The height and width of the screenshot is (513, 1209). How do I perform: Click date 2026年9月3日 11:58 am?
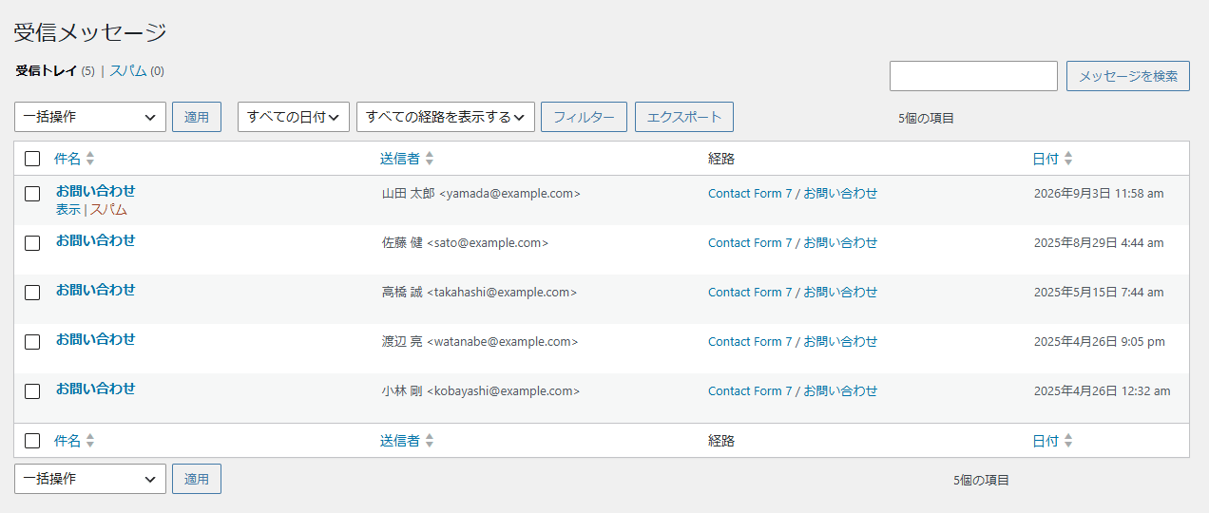(1099, 193)
